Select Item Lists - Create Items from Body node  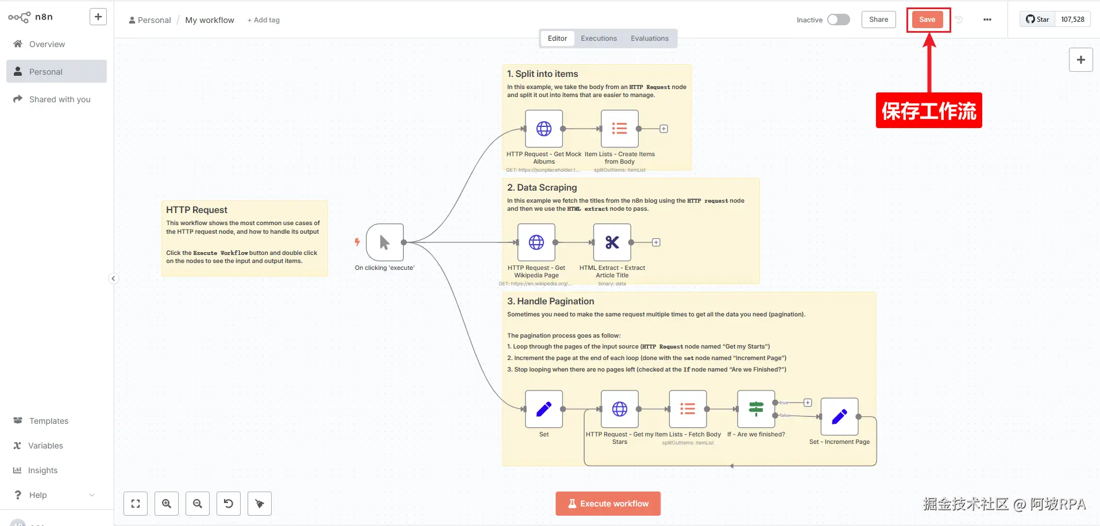coord(620,129)
